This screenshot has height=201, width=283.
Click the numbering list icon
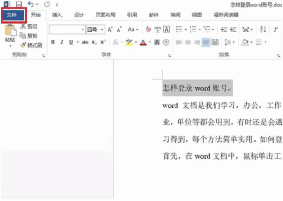pos(193,29)
